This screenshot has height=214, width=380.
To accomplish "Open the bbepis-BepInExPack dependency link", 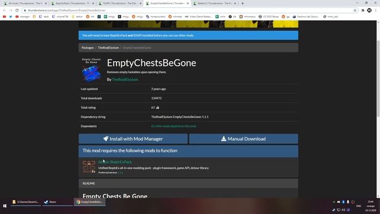I will tap(115, 162).
